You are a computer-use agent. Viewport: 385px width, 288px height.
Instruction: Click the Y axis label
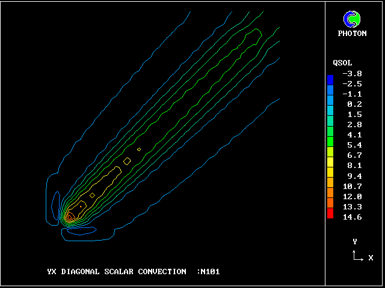point(355,241)
